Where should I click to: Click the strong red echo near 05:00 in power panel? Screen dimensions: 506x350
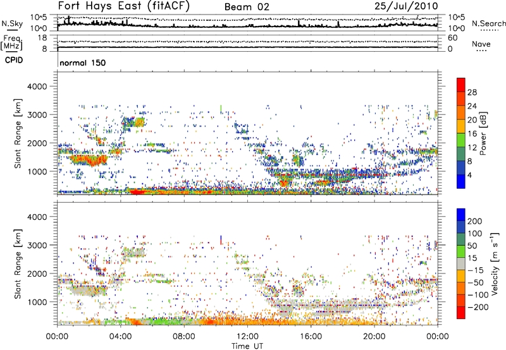tap(137, 192)
